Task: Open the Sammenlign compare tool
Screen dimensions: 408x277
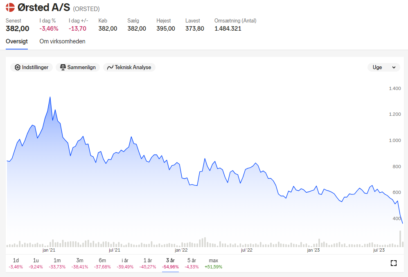Action: coord(78,68)
